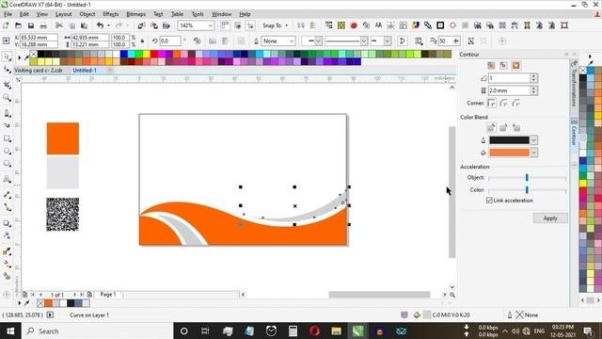The height and width of the screenshot is (339, 602).
Task: Open the Bitmaps menu
Action: [135, 14]
